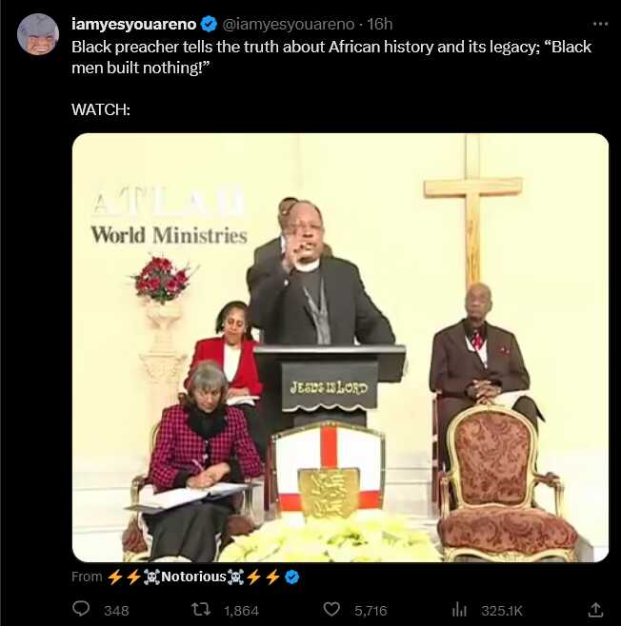Click the blue verified badge beside iamyesyouareno
This screenshot has width=621, height=626.
point(209,25)
